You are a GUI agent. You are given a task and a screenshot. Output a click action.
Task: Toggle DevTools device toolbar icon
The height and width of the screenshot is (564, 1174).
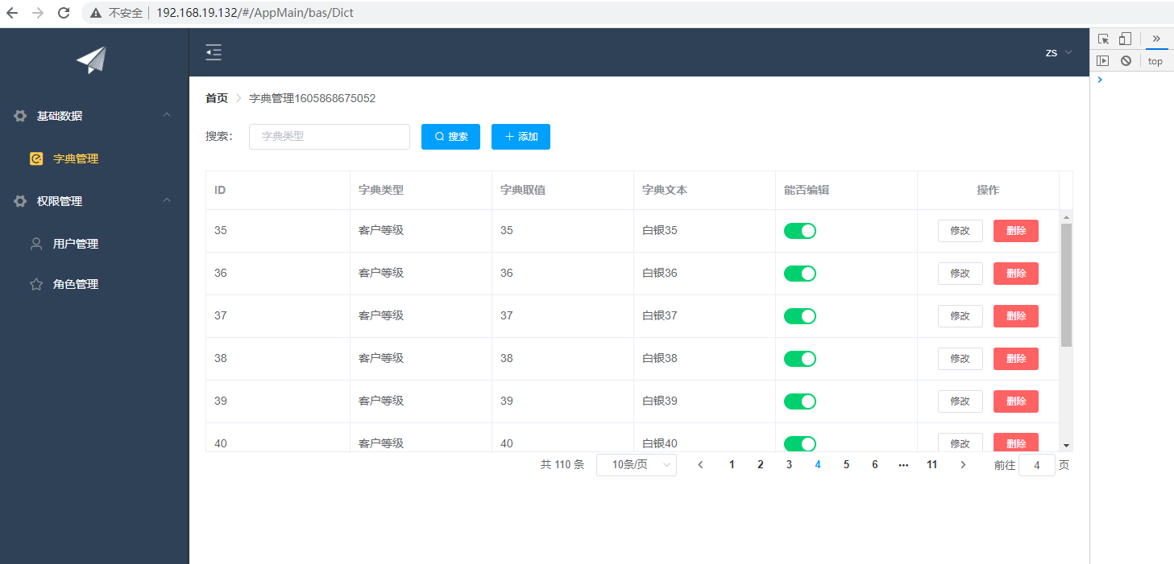(x=1126, y=39)
